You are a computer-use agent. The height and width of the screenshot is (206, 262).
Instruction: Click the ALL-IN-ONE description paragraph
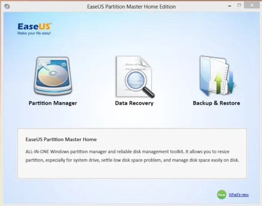click(x=132, y=156)
